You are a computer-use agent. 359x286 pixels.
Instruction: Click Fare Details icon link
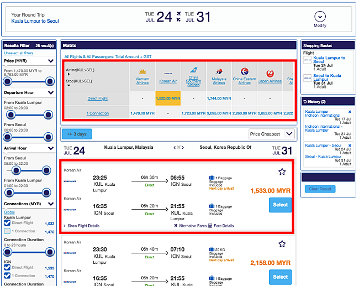pos(210,226)
